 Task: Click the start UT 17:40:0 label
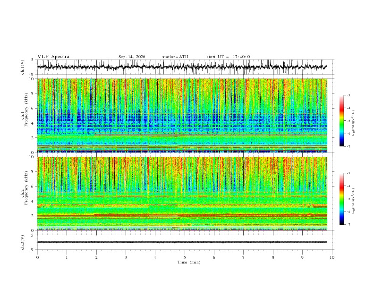[228, 57]
